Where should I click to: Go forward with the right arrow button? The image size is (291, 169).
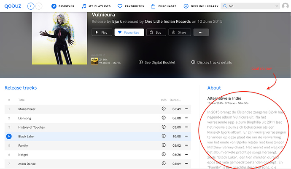[x=39, y=6]
